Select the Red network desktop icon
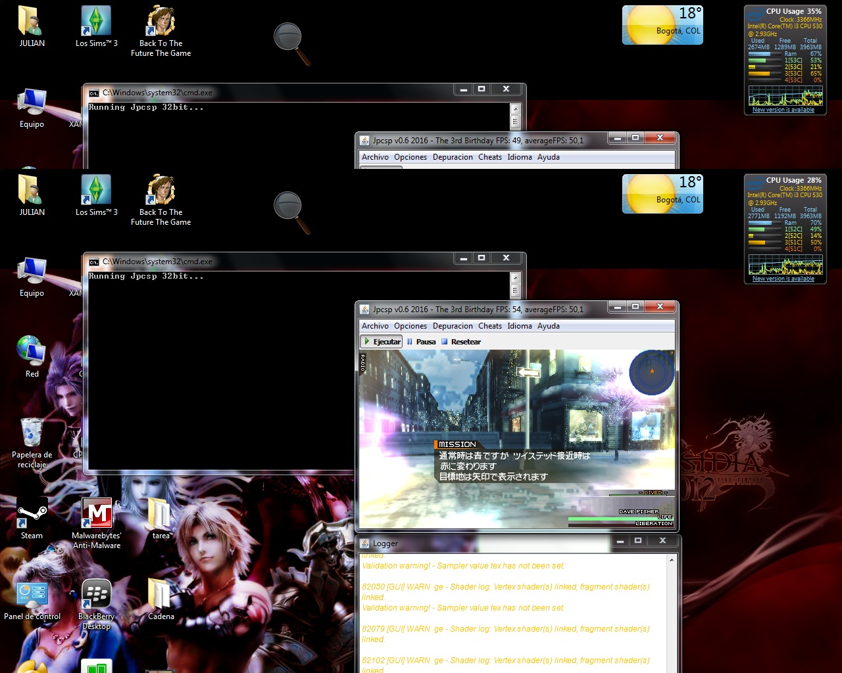Viewport: 842px width, 673px height. [x=32, y=356]
